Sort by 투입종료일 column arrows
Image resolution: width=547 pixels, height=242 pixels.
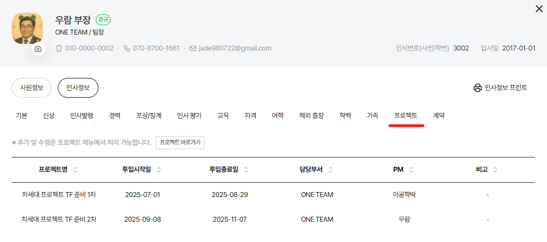pos(246,170)
